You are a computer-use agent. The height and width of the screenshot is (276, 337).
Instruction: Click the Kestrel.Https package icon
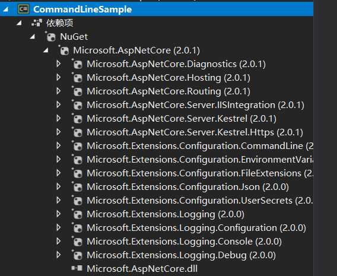point(77,132)
